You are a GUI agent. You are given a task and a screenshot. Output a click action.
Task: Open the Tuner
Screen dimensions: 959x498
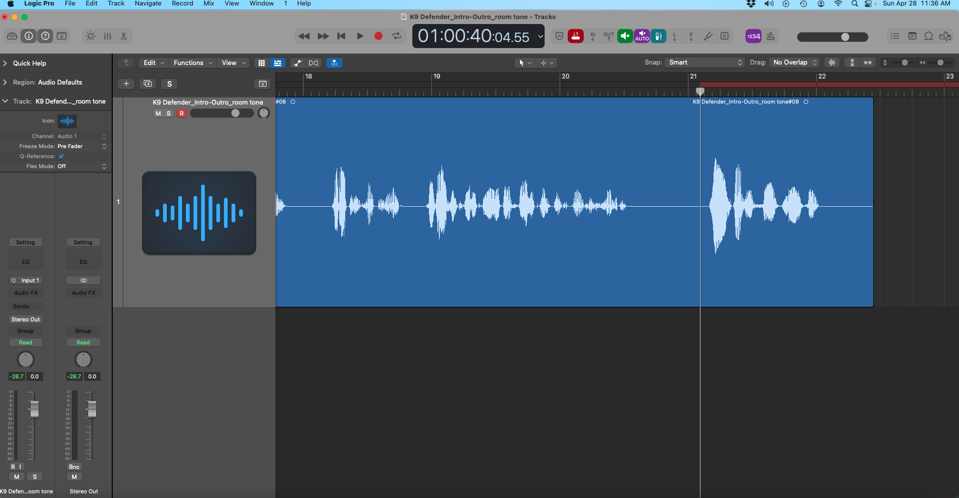[x=708, y=36]
